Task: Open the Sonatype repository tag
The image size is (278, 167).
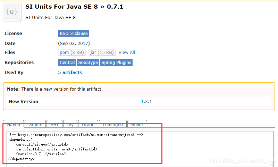Action: 88,62
